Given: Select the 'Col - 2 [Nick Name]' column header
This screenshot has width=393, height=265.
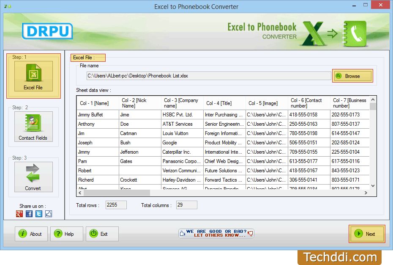Looking at the screenshot, I should (x=140, y=103).
